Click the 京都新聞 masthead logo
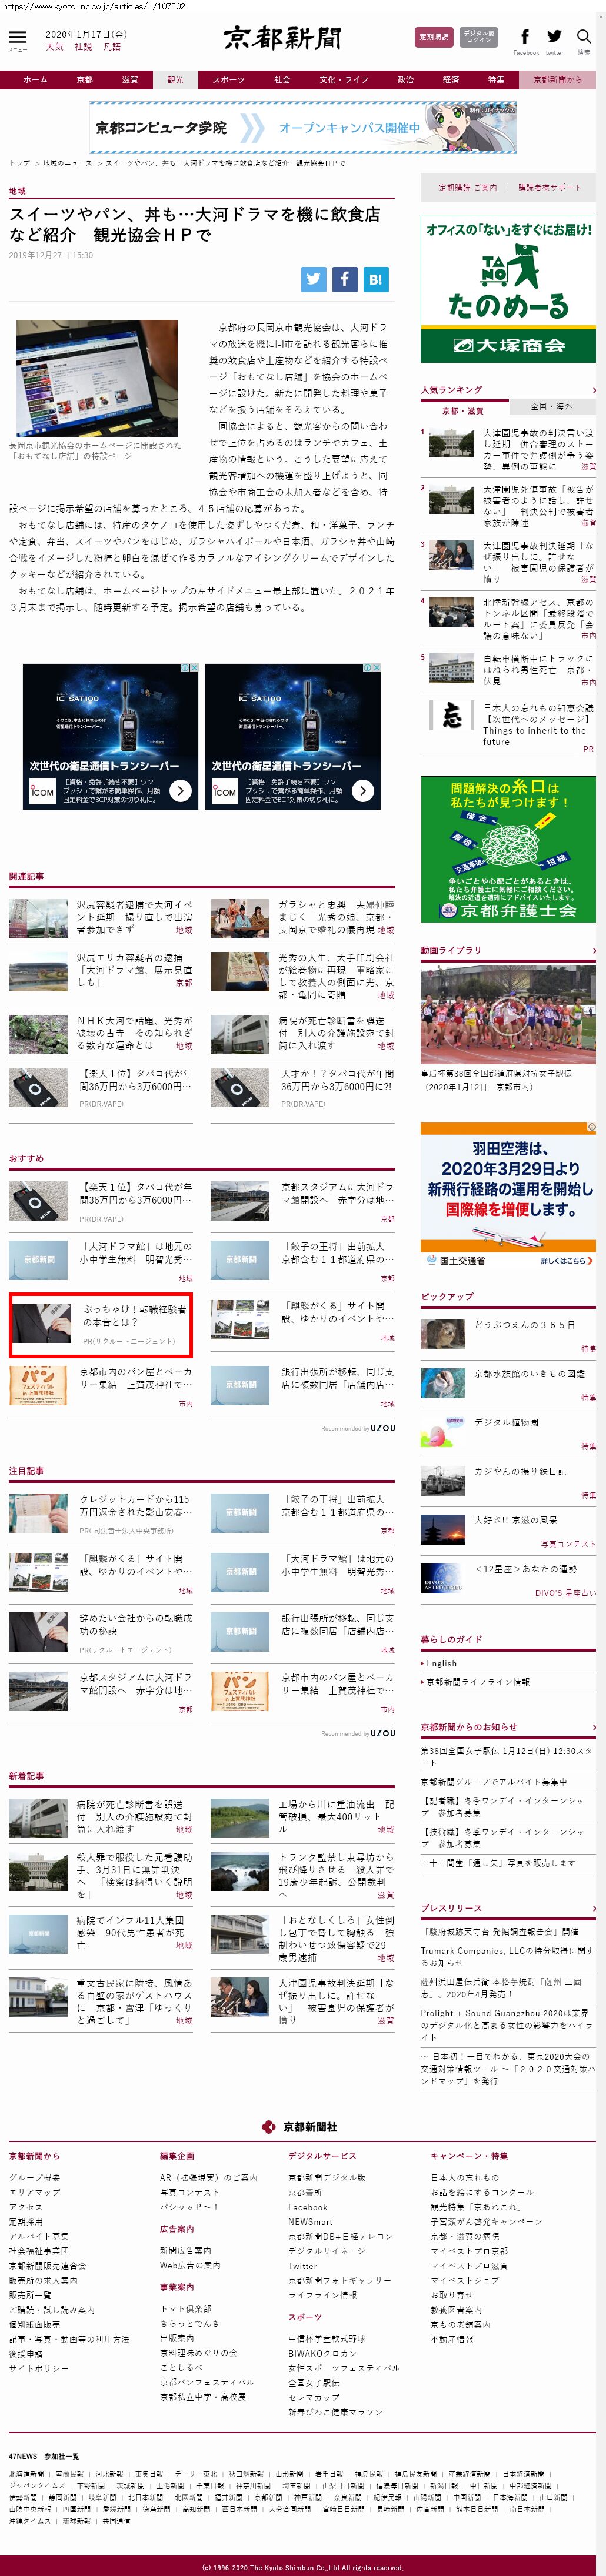The image size is (606, 2576). coord(282,38)
